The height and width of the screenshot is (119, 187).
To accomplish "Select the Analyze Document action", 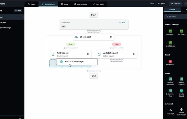I will (170, 81).
